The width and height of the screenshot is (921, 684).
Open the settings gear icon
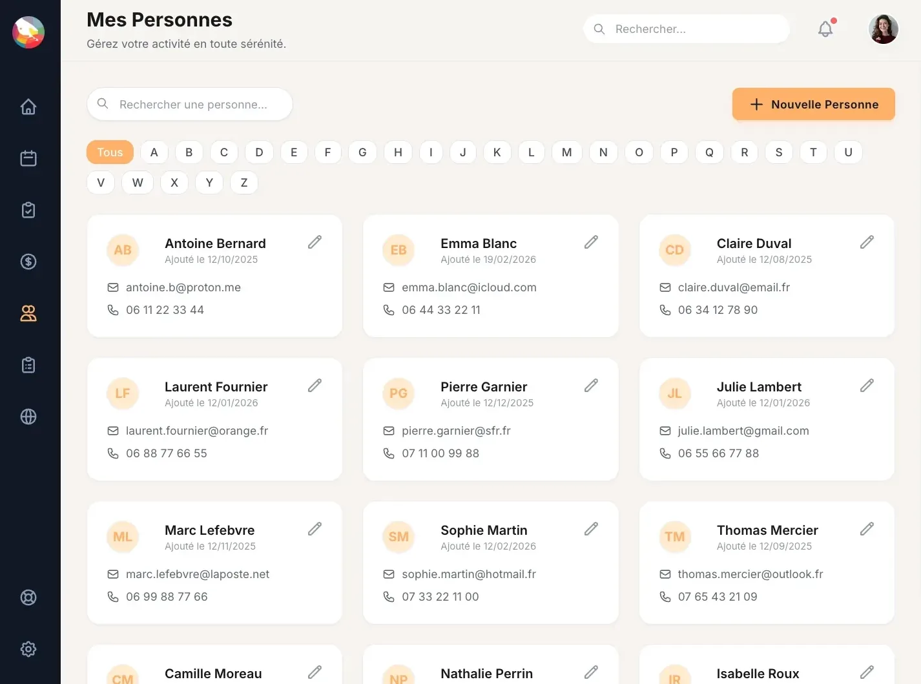[x=28, y=649]
